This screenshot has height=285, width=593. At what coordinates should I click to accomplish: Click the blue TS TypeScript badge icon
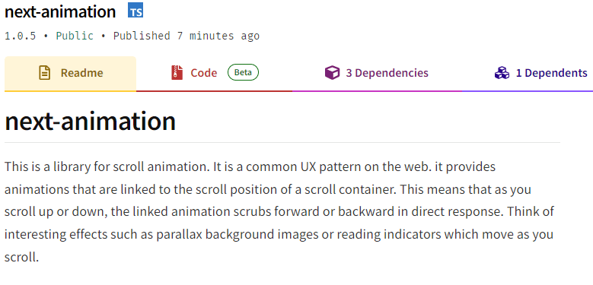pos(135,10)
